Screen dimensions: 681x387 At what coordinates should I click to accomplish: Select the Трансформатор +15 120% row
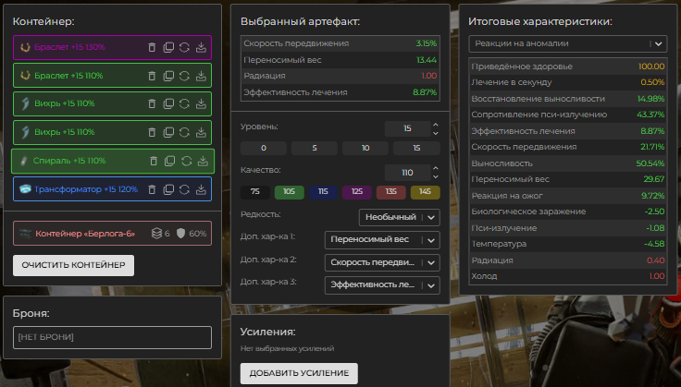coord(113,189)
